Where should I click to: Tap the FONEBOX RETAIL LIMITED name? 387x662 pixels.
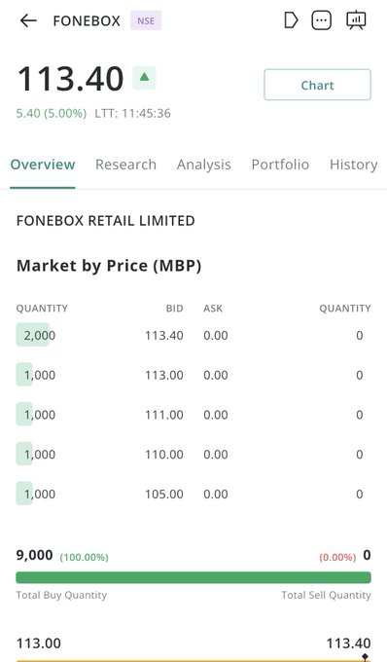point(105,220)
